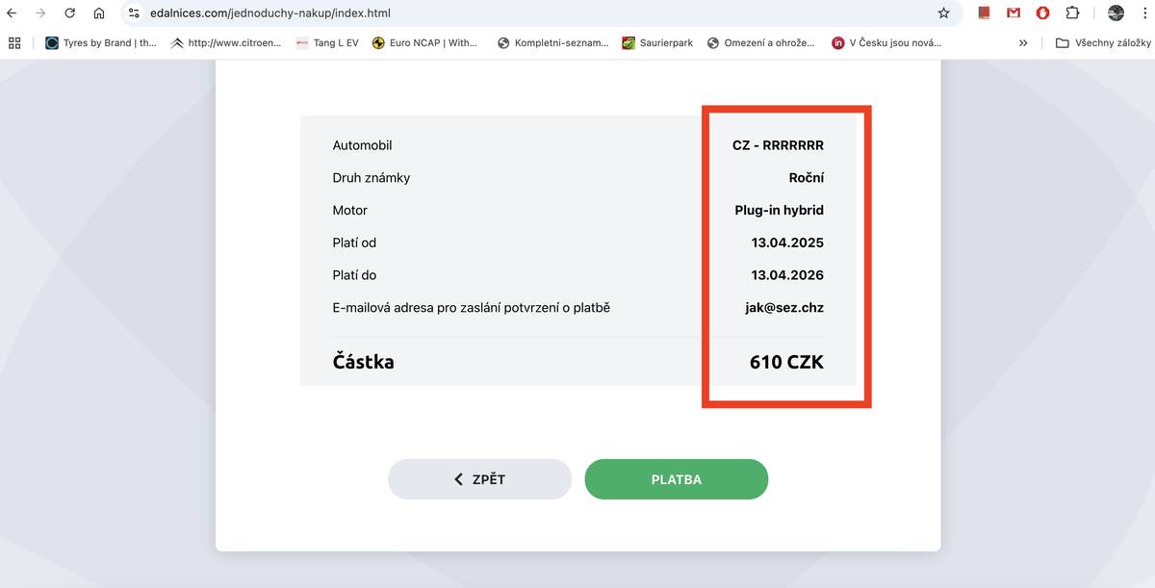Click the ZPĚT back button
The height and width of the screenshot is (588, 1155).
(x=479, y=479)
